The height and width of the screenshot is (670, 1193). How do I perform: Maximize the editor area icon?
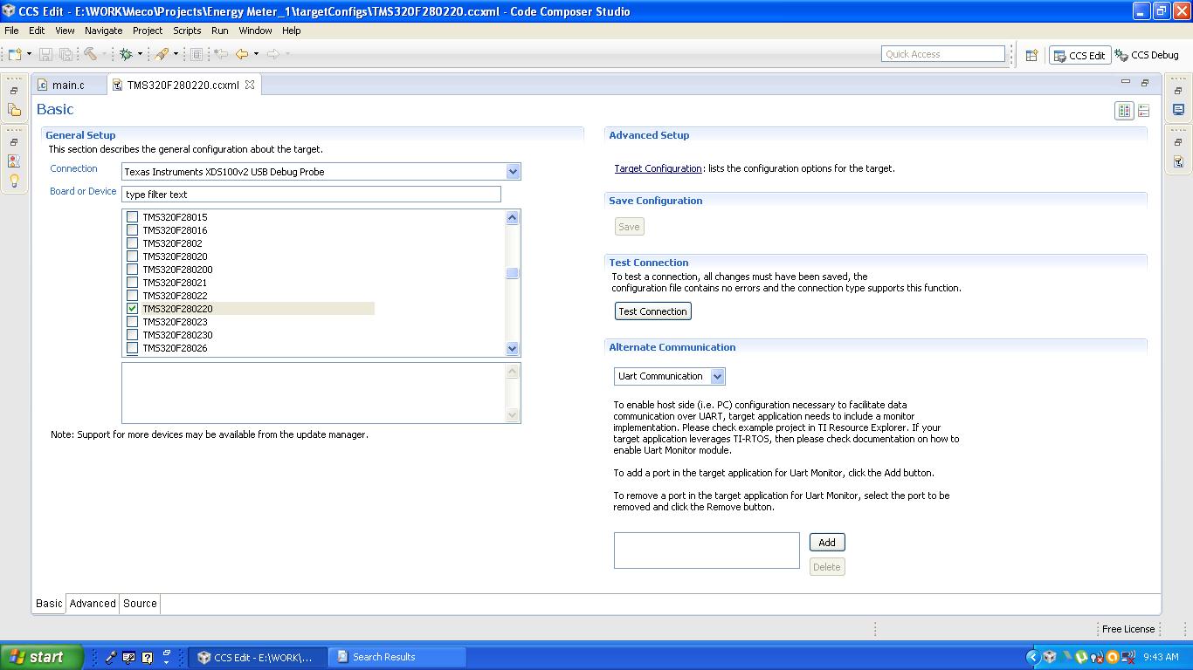point(1145,83)
